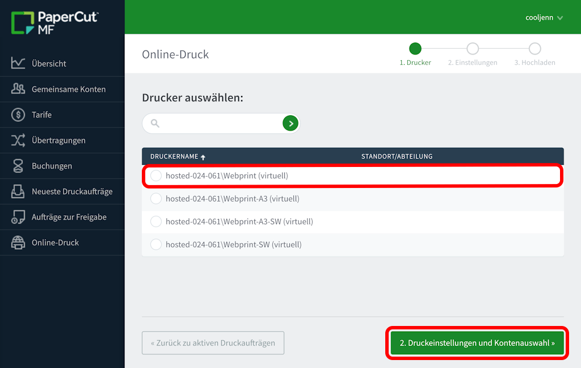Open the Buchungen hourglass icon
This screenshot has width=581, height=368.
coord(18,166)
